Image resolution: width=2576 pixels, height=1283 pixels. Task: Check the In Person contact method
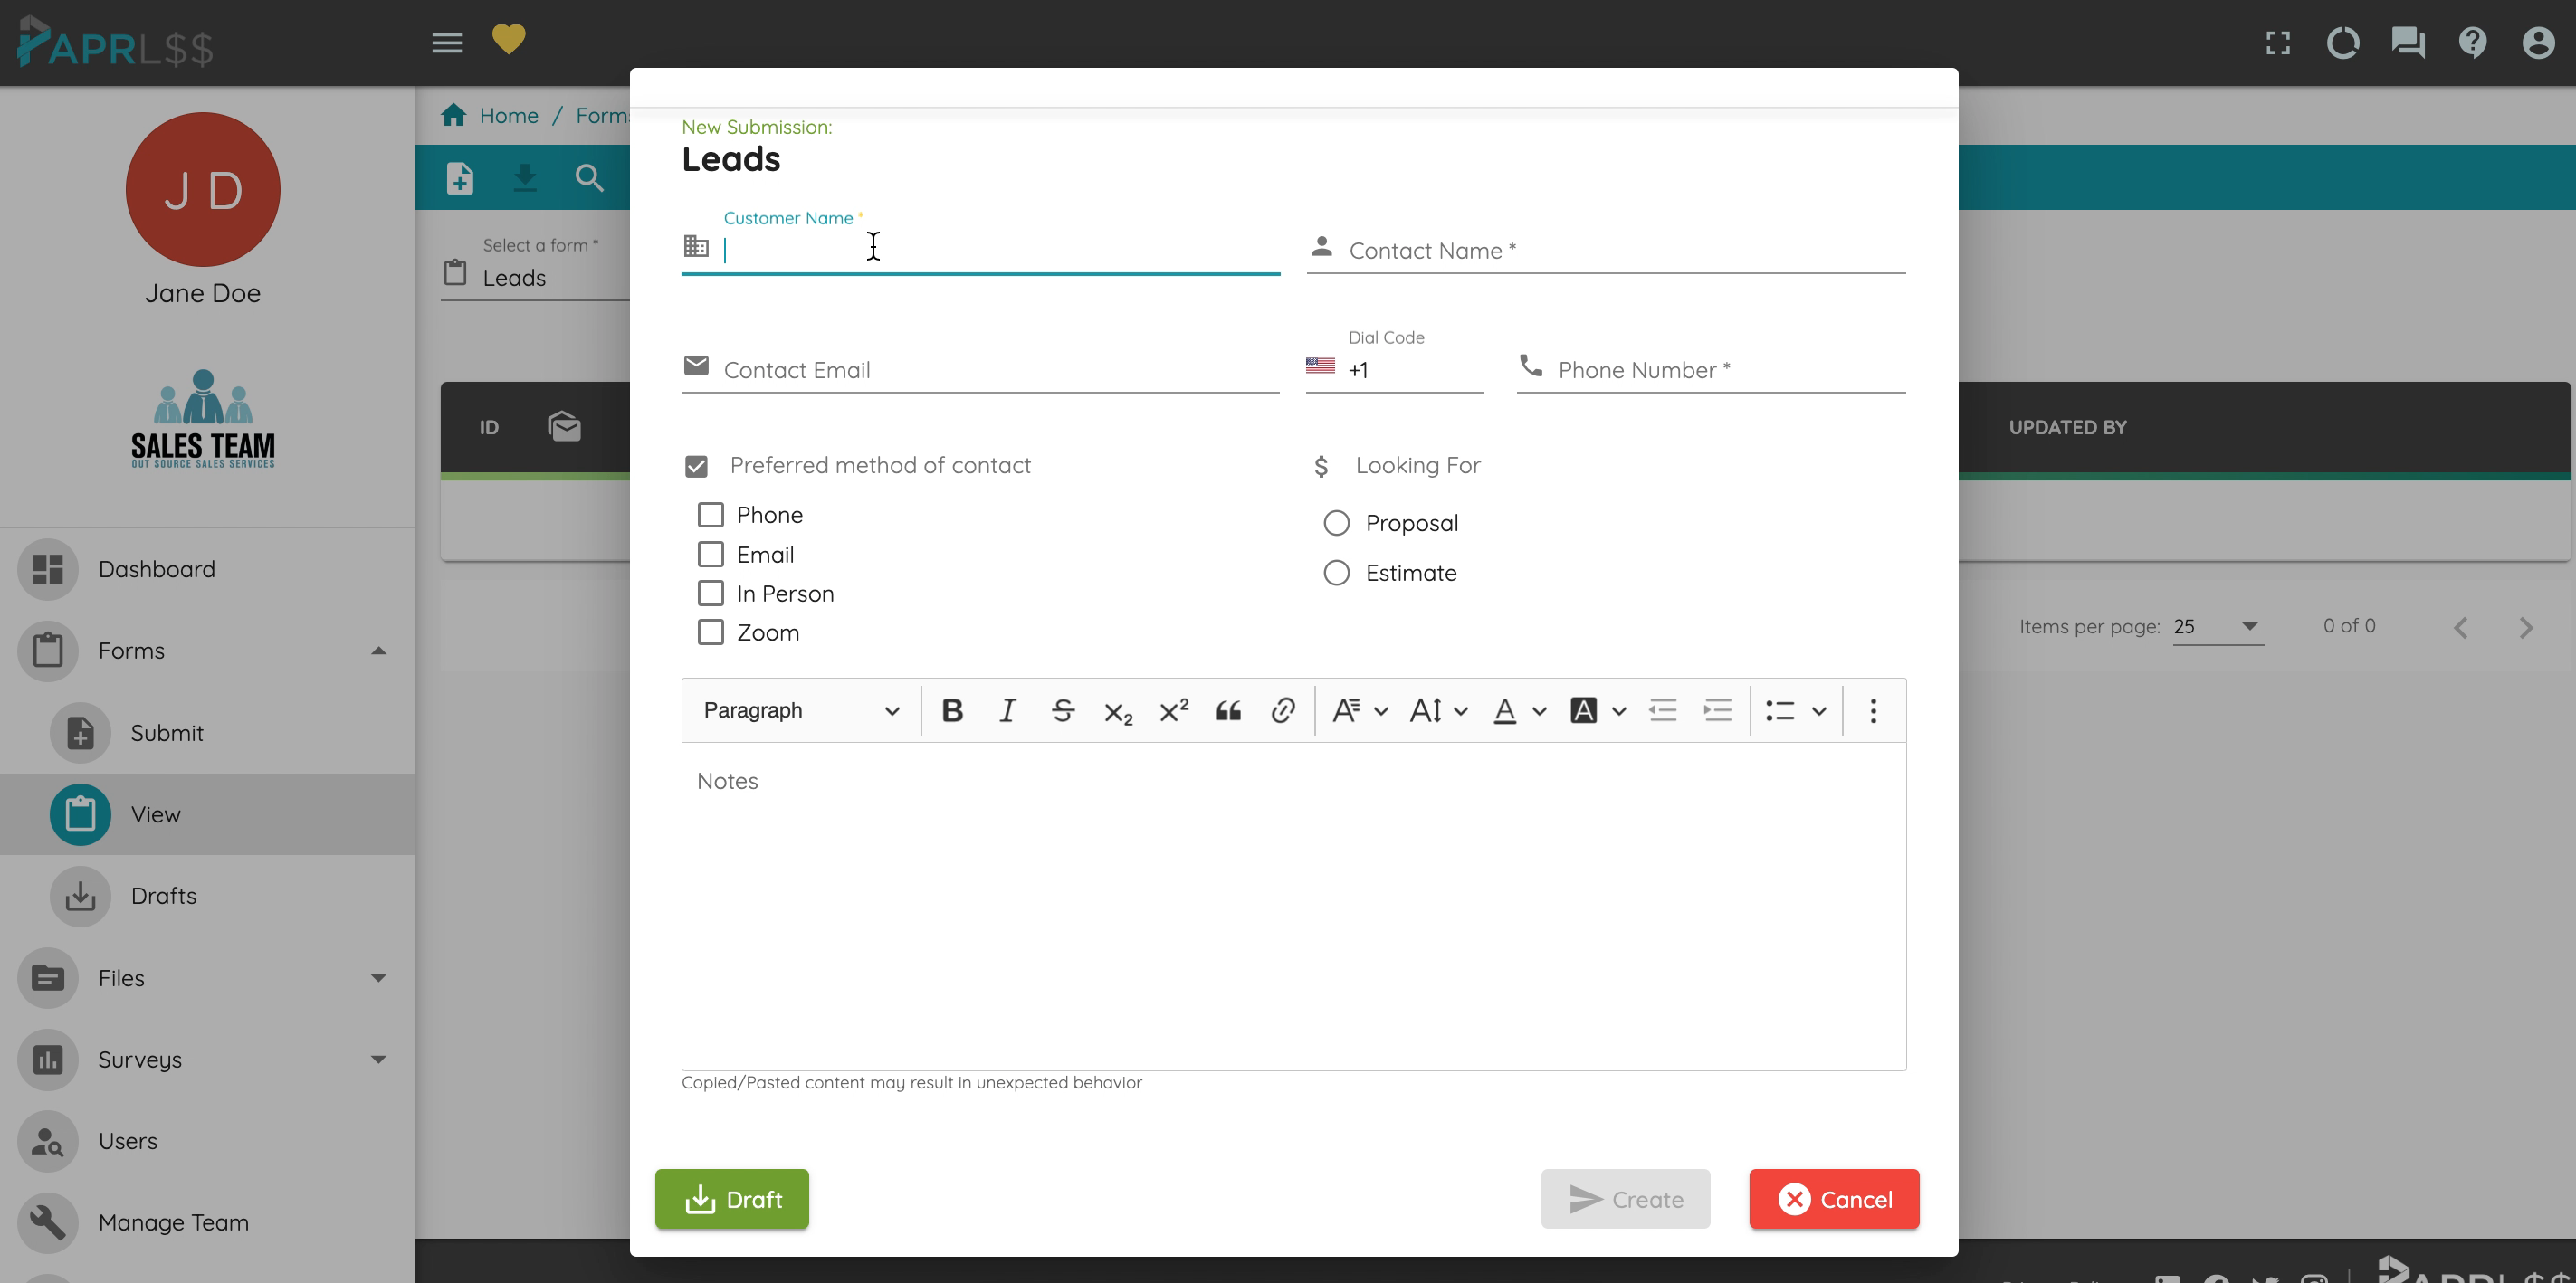coord(711,593)
